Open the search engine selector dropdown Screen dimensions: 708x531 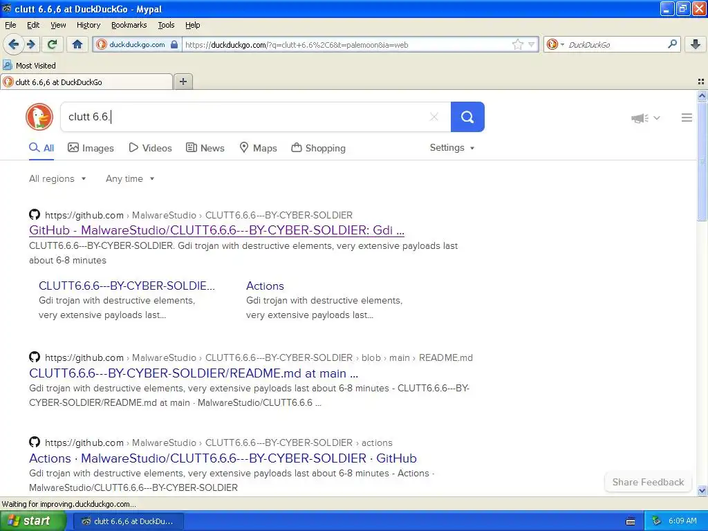[x=555, y=44]
